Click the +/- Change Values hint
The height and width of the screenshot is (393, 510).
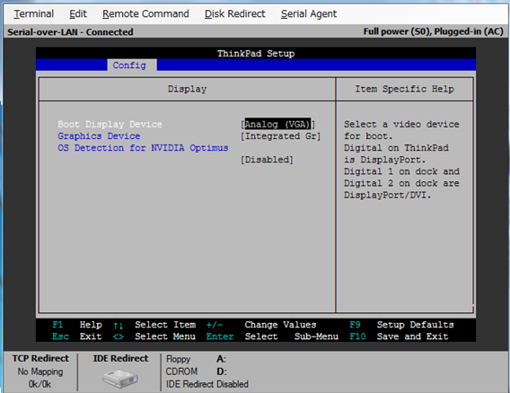click(x=261, y=325)
